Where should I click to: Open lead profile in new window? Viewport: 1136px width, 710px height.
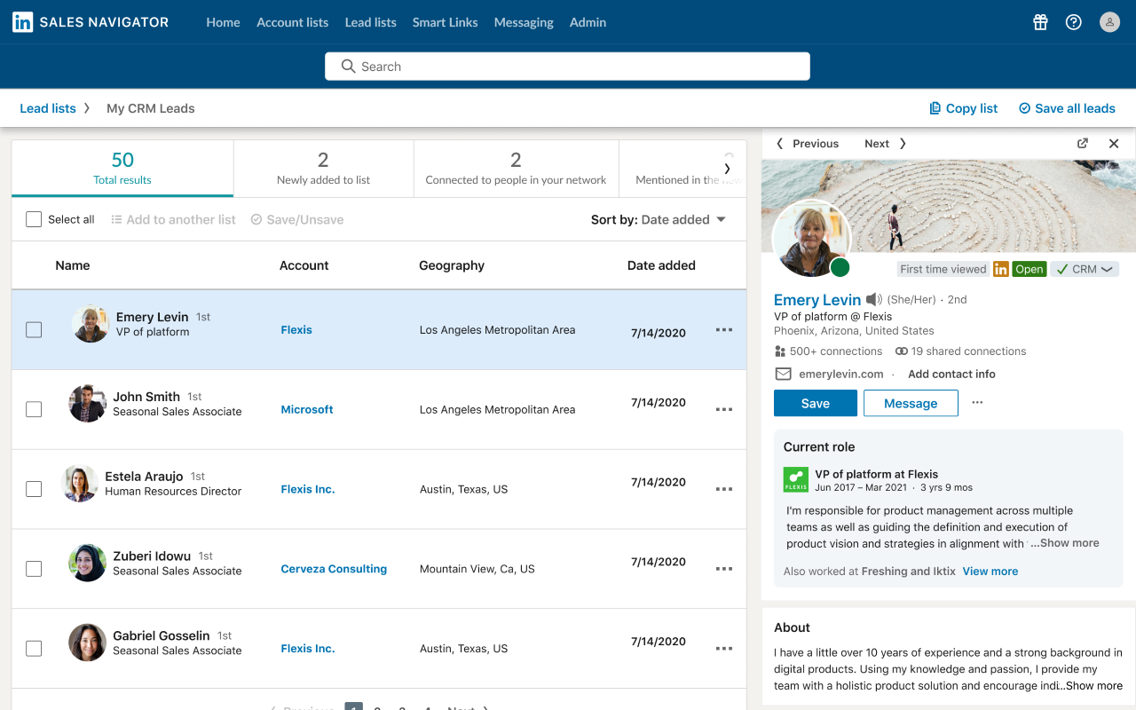(x=1083, y=143)
